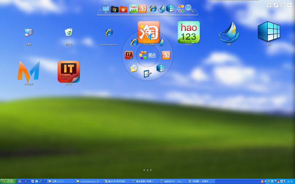Select the notepad-with-pen icon in the circular menu

click(147, 74)
